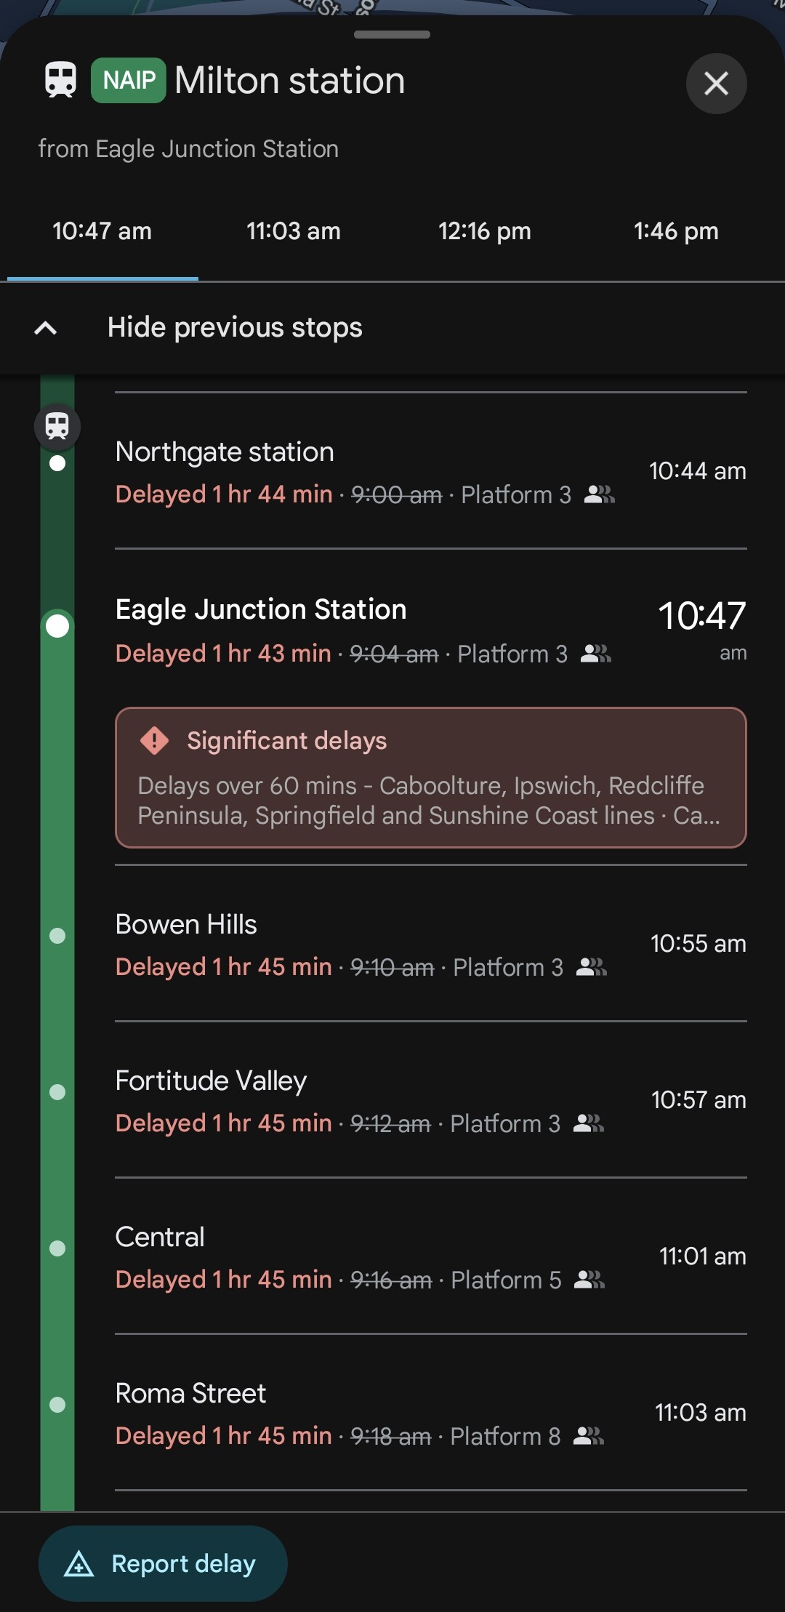Choose the 12:16 pm departure tab
Viewport: 785px width, 1612px height.
pyautogui.click(x=485, y=231)
